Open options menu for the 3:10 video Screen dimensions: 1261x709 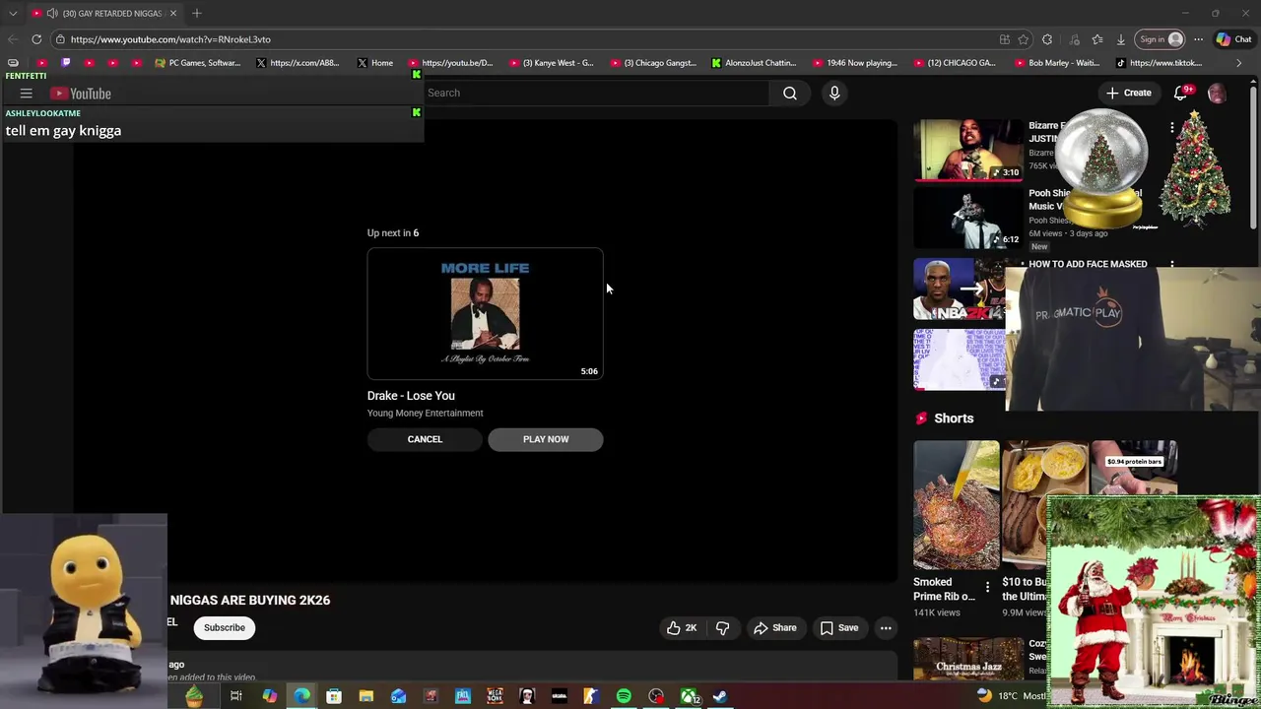coord(1171,127)
